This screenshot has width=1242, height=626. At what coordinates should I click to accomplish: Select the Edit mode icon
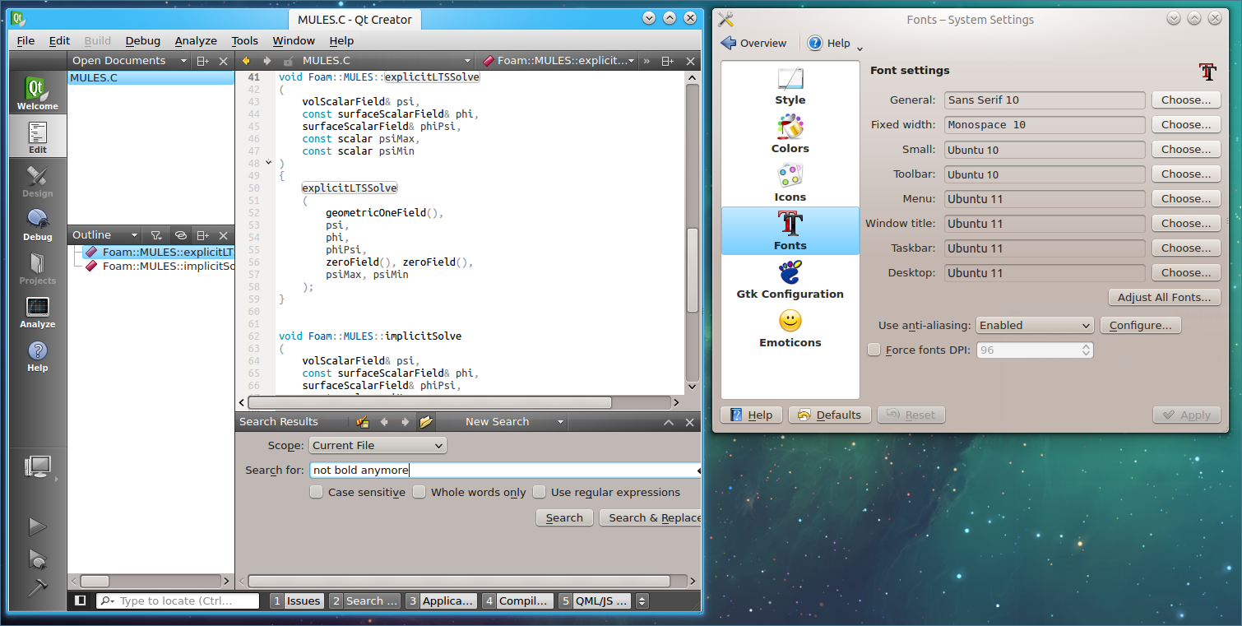[x=38, y=137]
